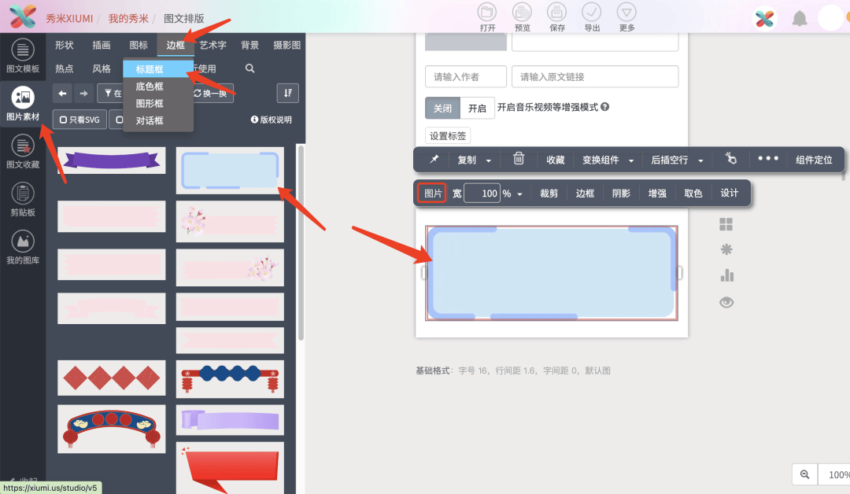Toggle the eye visibility icon beside the canvas
This screenshot has height=494, width=850.
pos(726,301)
